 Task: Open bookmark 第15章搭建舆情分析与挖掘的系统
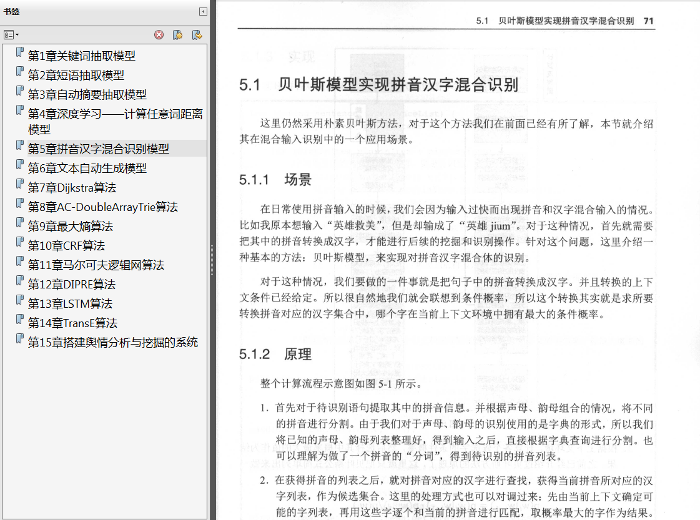pos(113,342)
